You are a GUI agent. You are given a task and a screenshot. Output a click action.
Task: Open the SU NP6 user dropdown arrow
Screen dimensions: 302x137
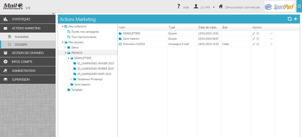(x=214, y=8)
